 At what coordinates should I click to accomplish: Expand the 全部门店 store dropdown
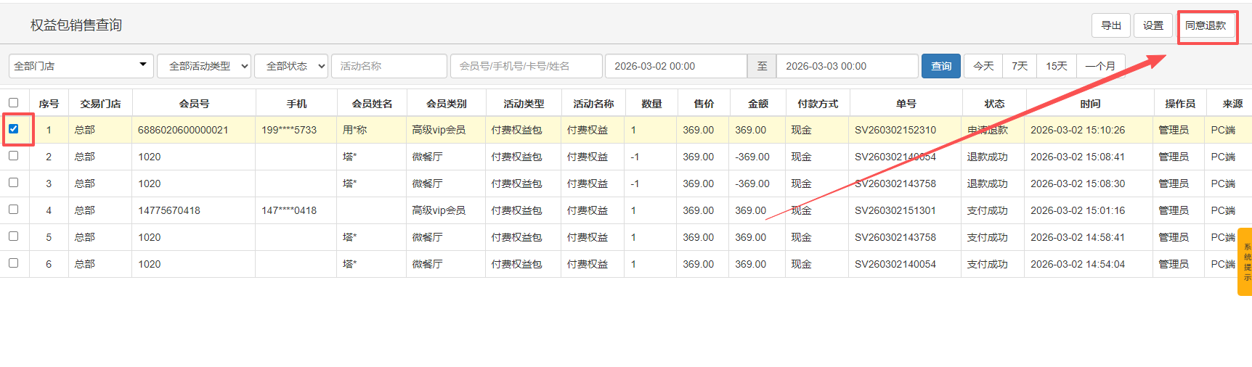(81, 66)
